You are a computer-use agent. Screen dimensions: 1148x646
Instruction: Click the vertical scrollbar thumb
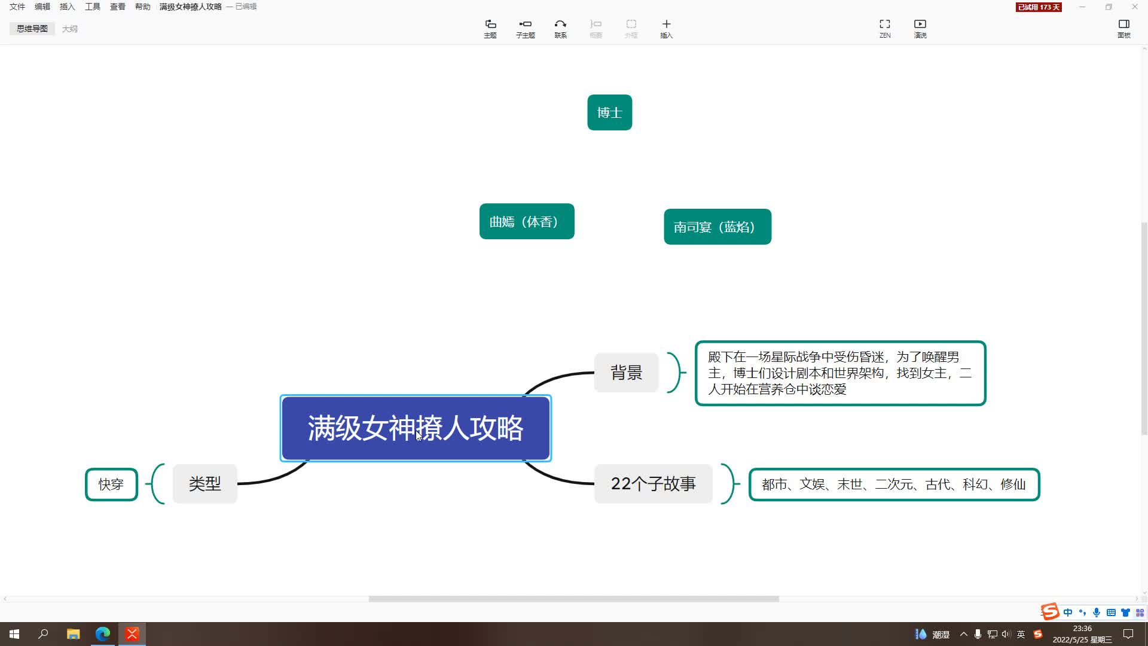click(x=1144, y=329)
